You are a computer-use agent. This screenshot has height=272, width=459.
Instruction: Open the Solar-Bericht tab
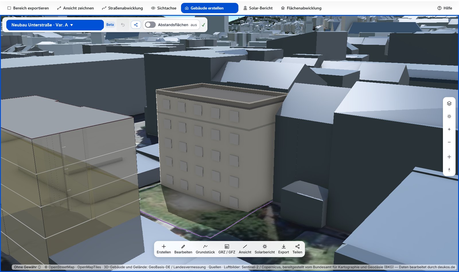pos(258,8)
